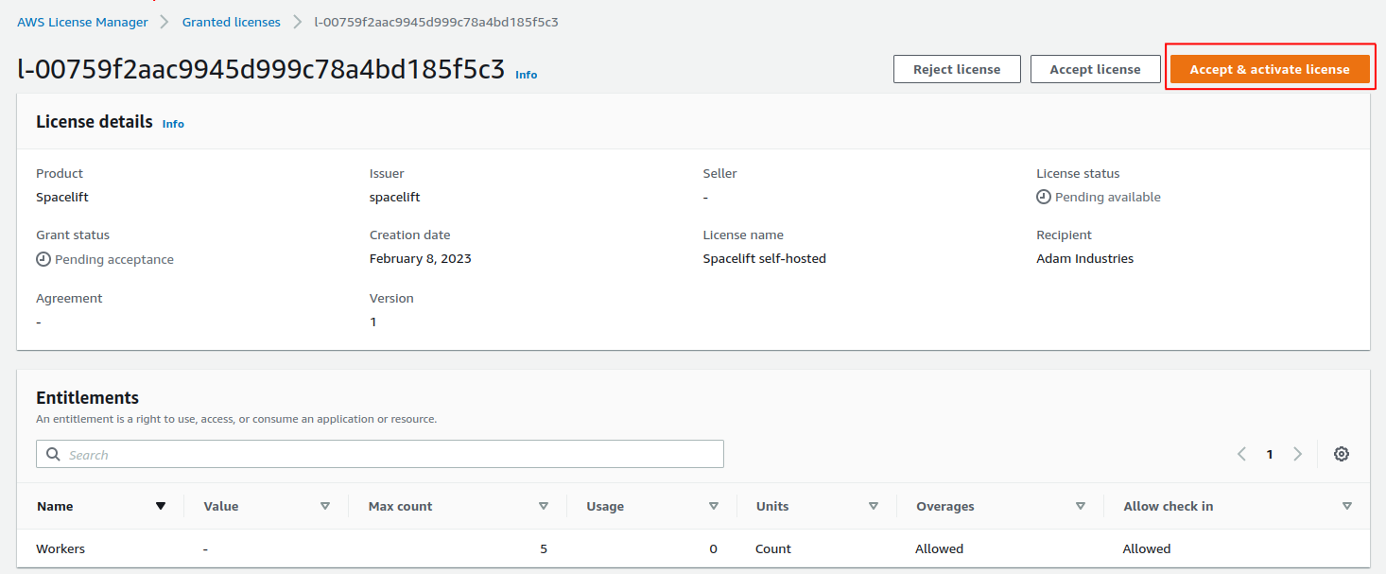Click page number 1 in pagination

coord(1270,455)
